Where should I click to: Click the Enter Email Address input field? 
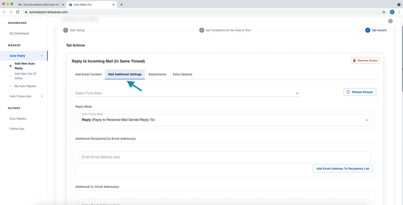click(x=225, y=157)
